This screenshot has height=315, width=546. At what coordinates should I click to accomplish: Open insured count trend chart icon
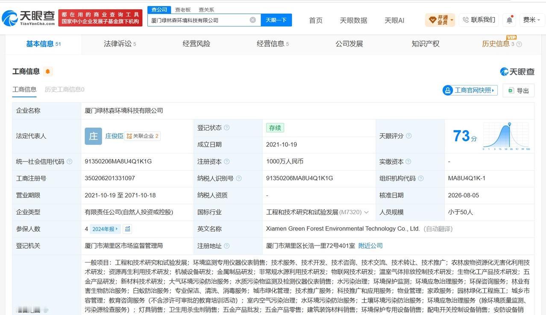tap(127, 229)
